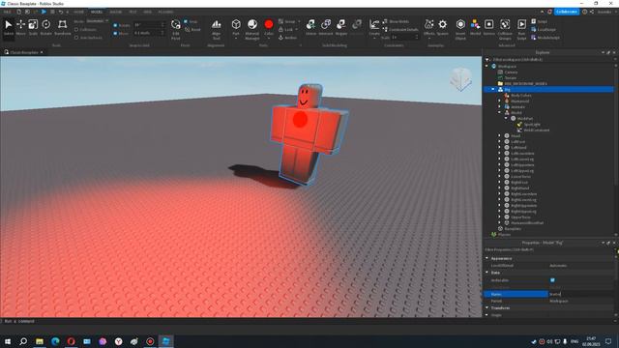The width and height of the screenshot is (619, 348).
Task: Switch to the PLUGINS ribbon tab
Action: click(x=165, y=12)
